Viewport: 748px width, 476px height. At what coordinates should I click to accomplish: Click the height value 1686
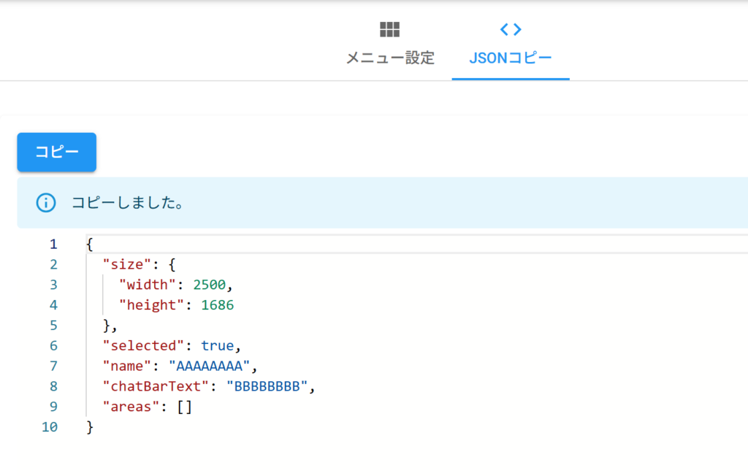(218, 305)
